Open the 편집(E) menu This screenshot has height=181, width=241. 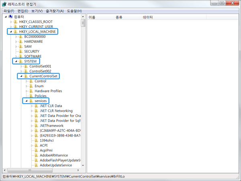(23, 11)
